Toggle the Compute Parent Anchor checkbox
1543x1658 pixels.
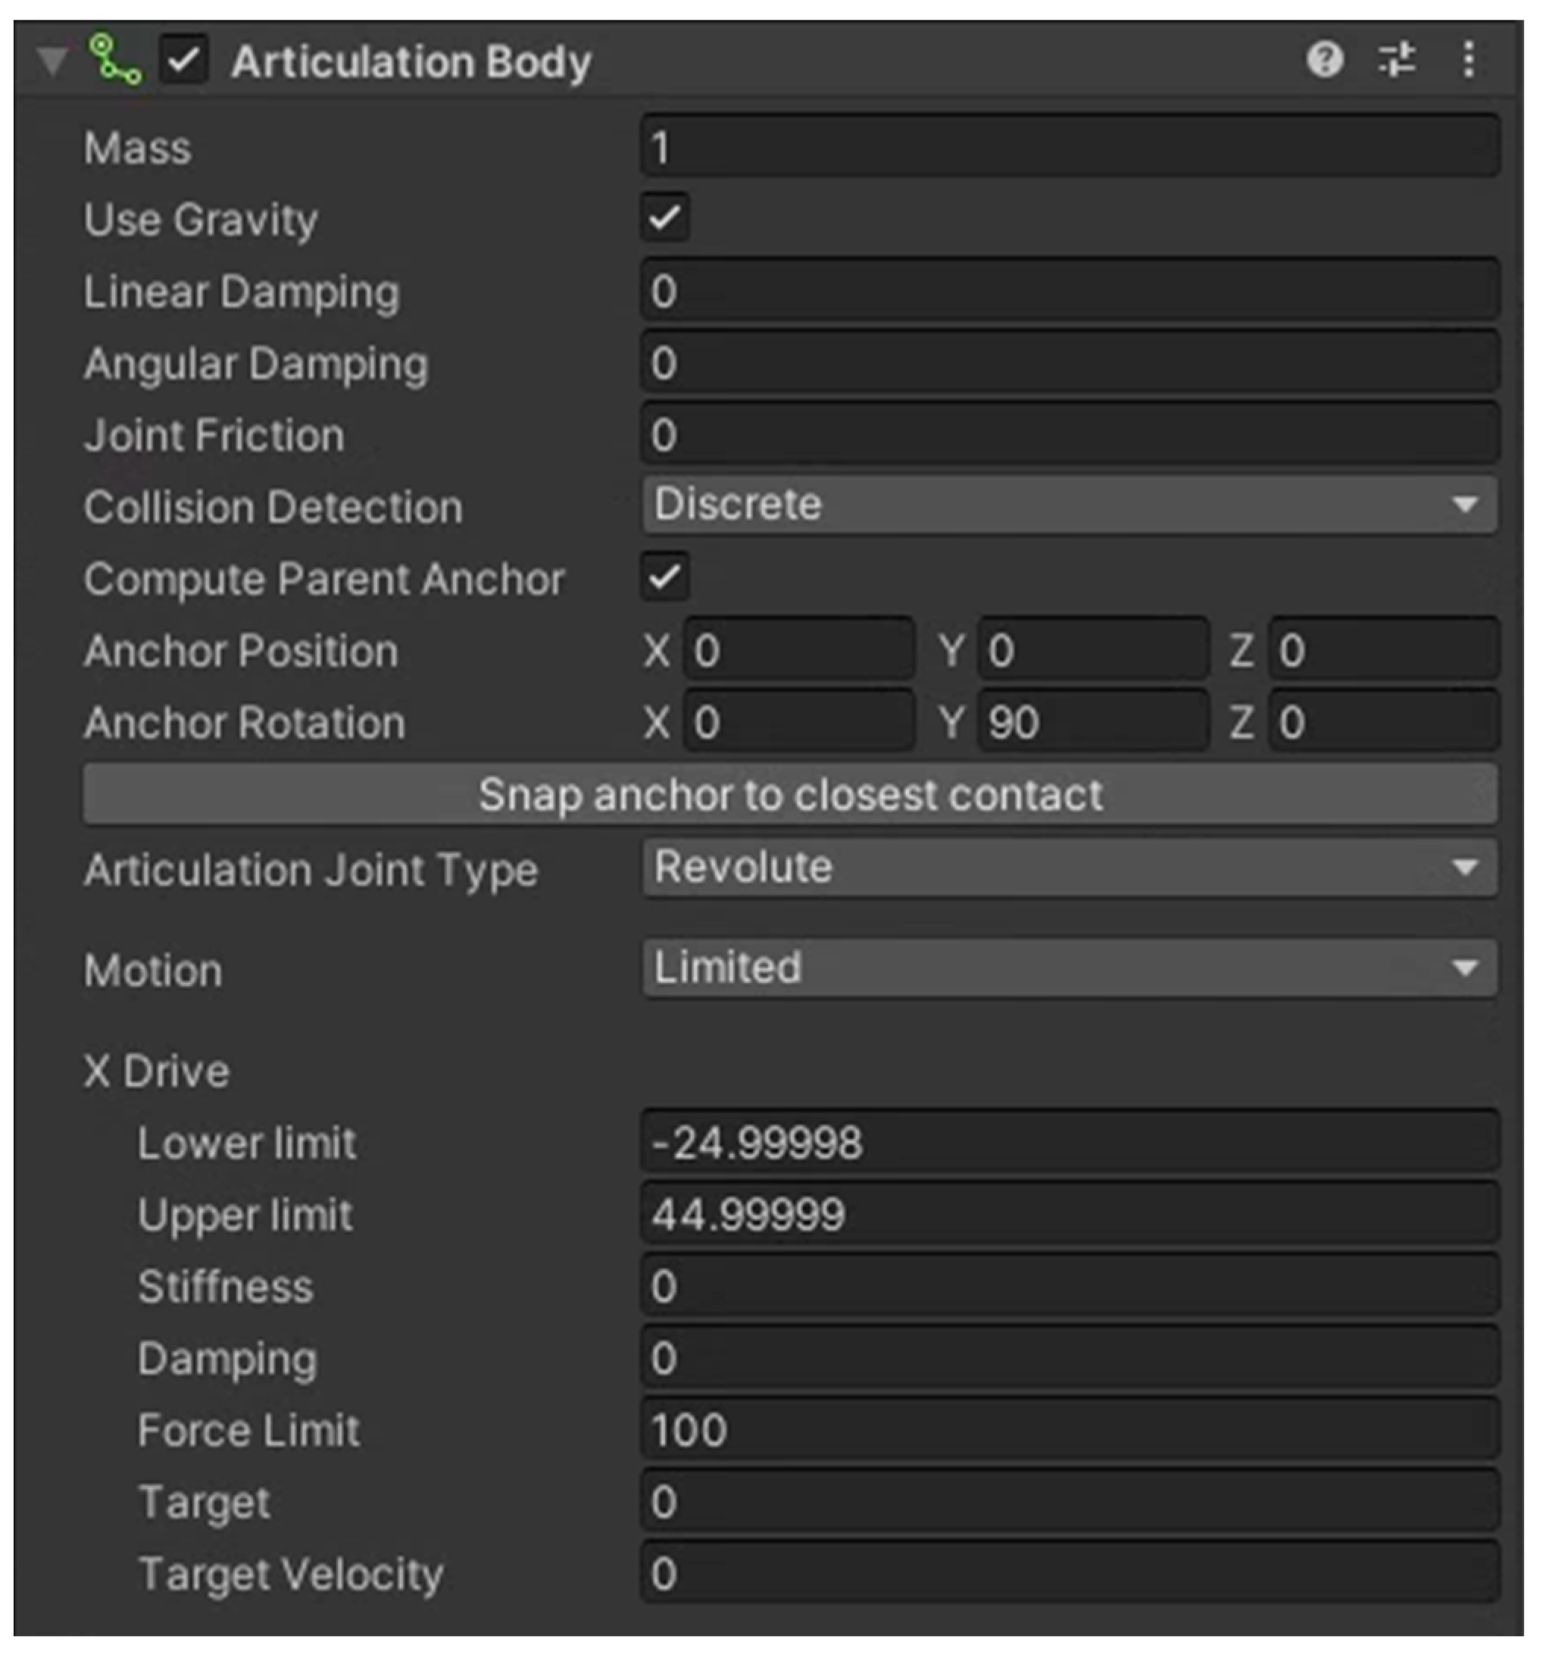click(x=664, y=577)
